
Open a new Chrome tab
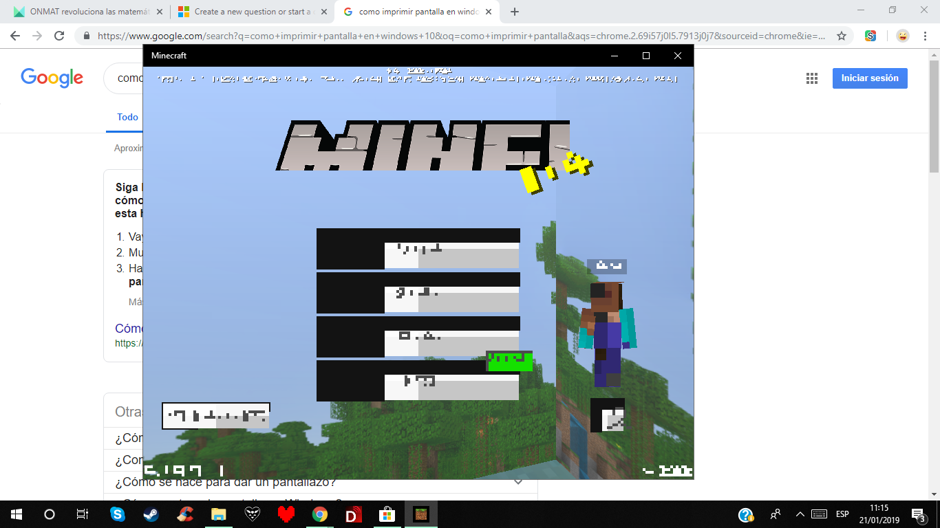pos(515,12)
